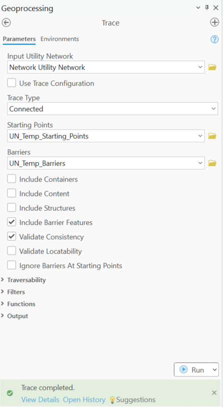Browse folder icon next to Barriers
The image size is (223, 407).
[212, 163]
